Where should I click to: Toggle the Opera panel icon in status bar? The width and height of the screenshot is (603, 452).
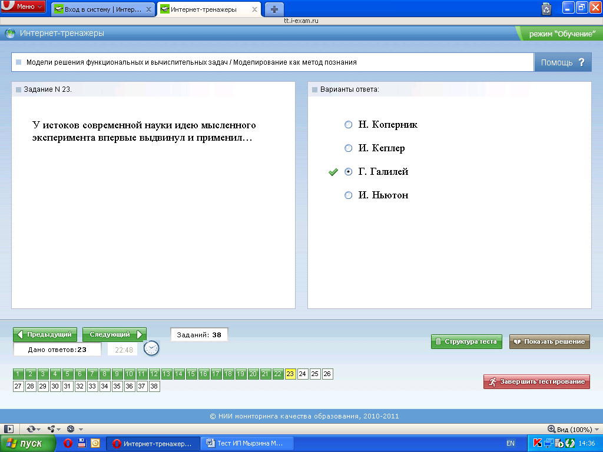pyautogui.click(x=9, y=429)
